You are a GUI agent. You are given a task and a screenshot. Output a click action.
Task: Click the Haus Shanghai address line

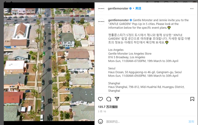tap(146, 89)
